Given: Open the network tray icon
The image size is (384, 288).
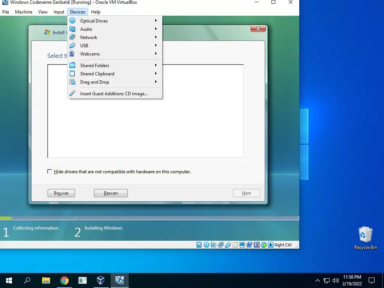Looking at the screenshot, I should [327, 280].
